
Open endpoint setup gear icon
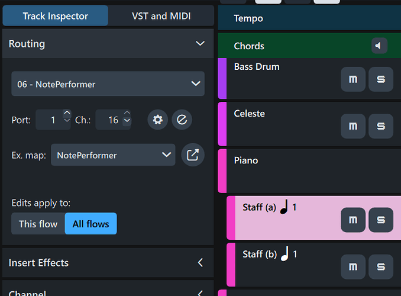[157, 120]
